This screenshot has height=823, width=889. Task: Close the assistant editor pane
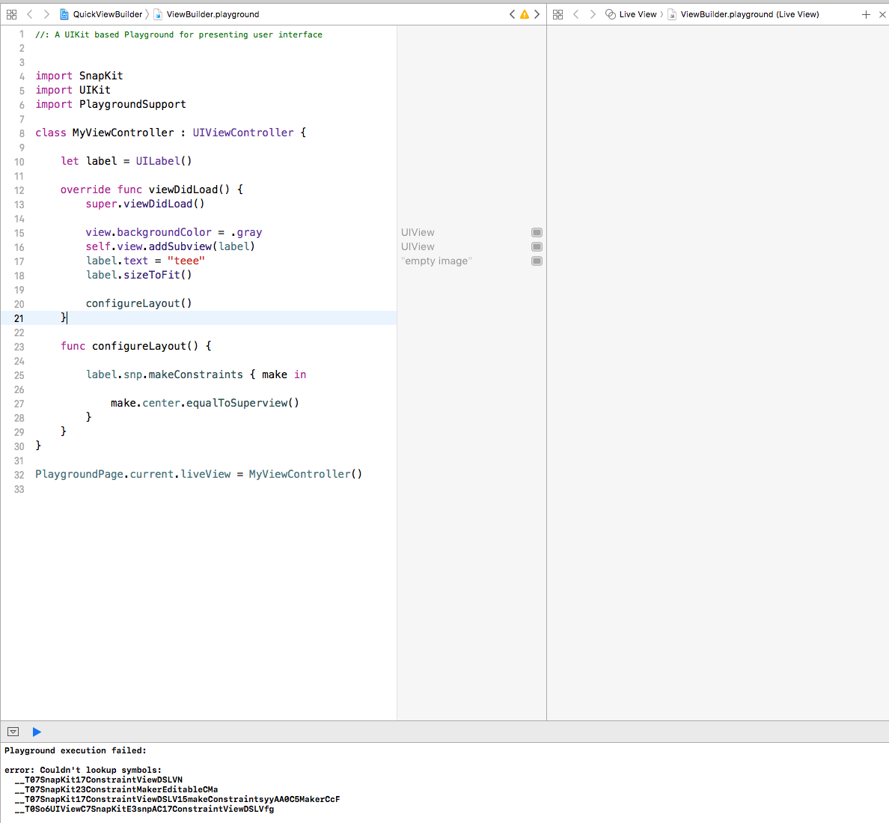pyautogui.click(x=882, y=14)
